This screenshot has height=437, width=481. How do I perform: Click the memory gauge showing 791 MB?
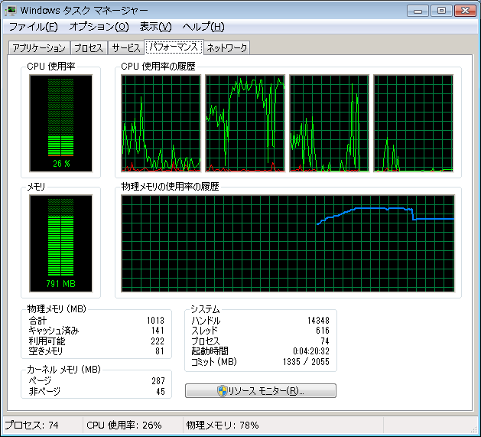point(60,243)
